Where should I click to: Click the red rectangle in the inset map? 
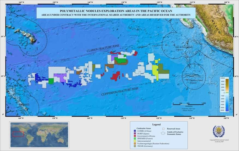18,134
